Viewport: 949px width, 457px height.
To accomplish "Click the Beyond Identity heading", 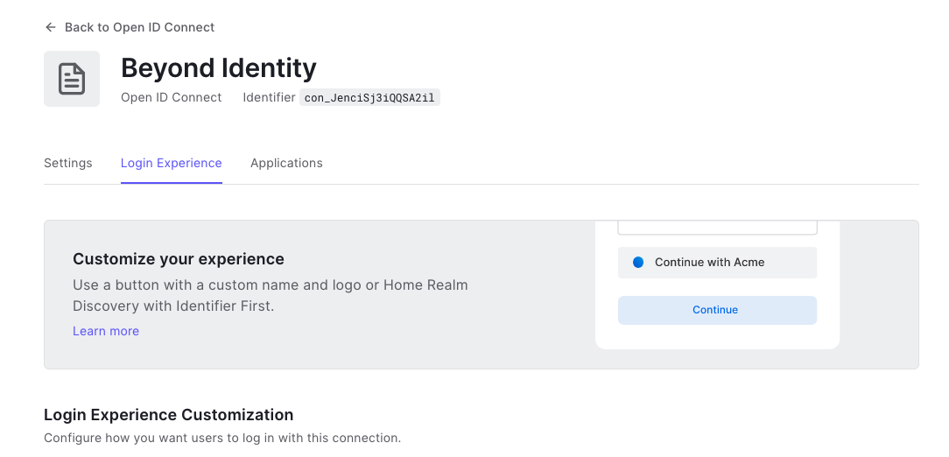I will (x=219, y=67).
